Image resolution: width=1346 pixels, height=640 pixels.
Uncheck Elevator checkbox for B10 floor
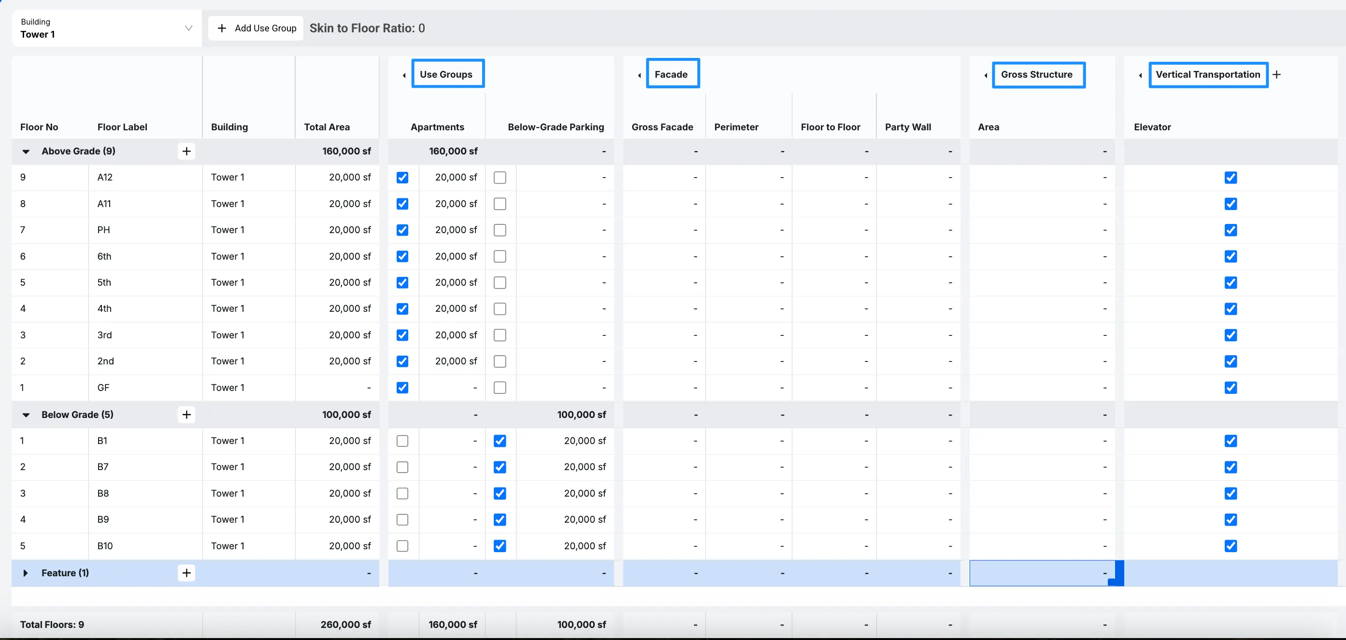pos(1231,545)
